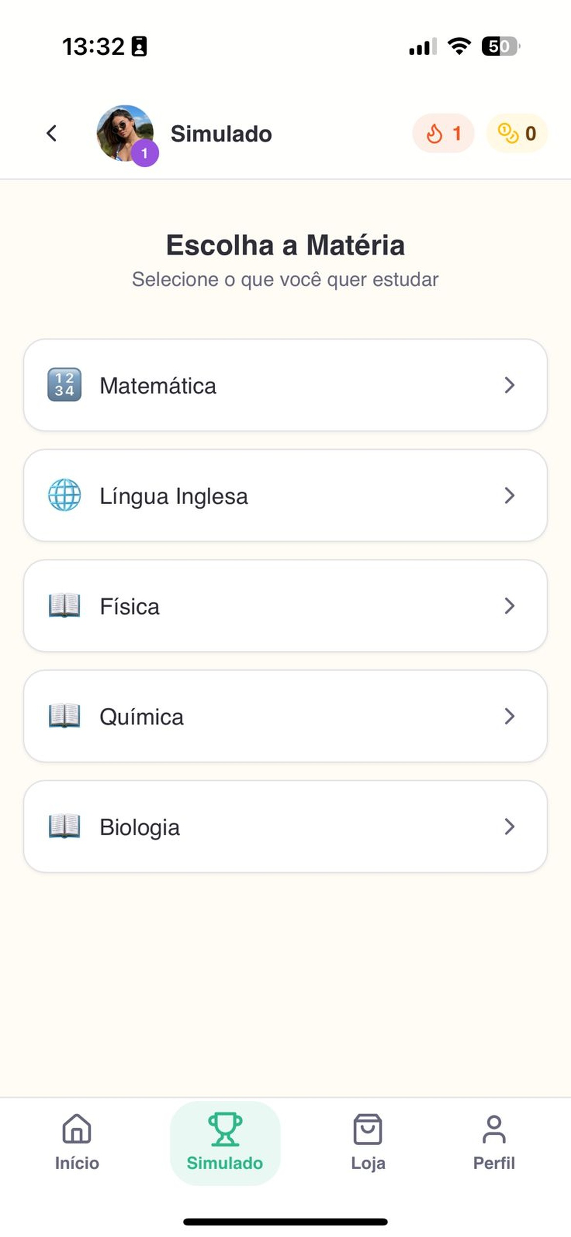Click the numbers icon beside Matemática
Viewport: 571px width, 1237px height.
(x=64, y=385)
